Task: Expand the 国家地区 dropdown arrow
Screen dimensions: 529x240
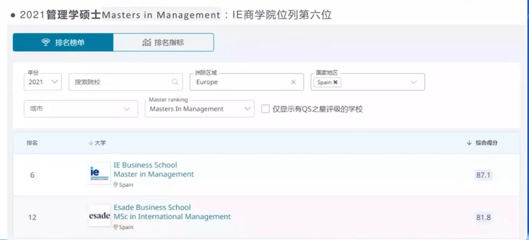Action: click(413, 82)
